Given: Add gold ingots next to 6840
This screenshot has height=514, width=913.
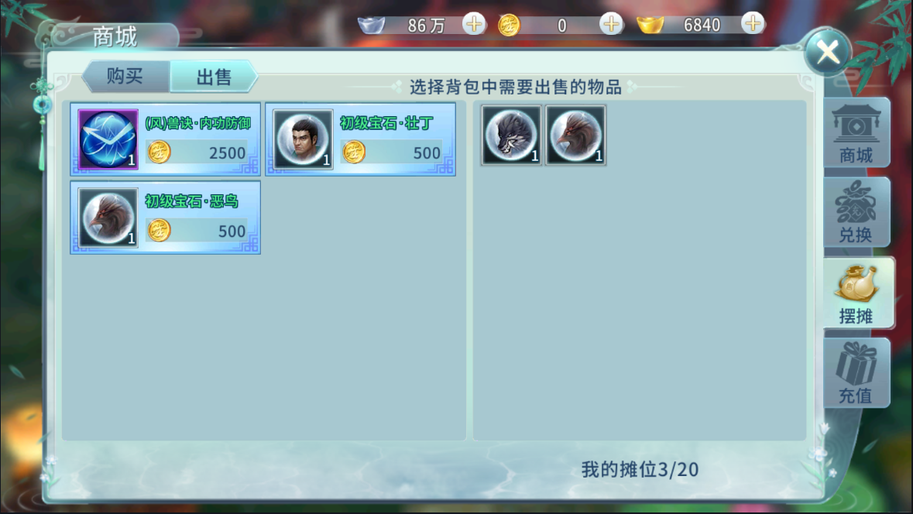Looking at the screenshot, I should [753, 24].
